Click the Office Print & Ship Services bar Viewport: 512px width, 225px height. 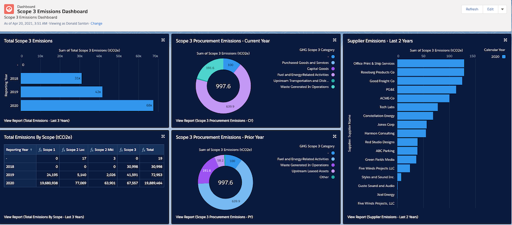tap(430, 64)
